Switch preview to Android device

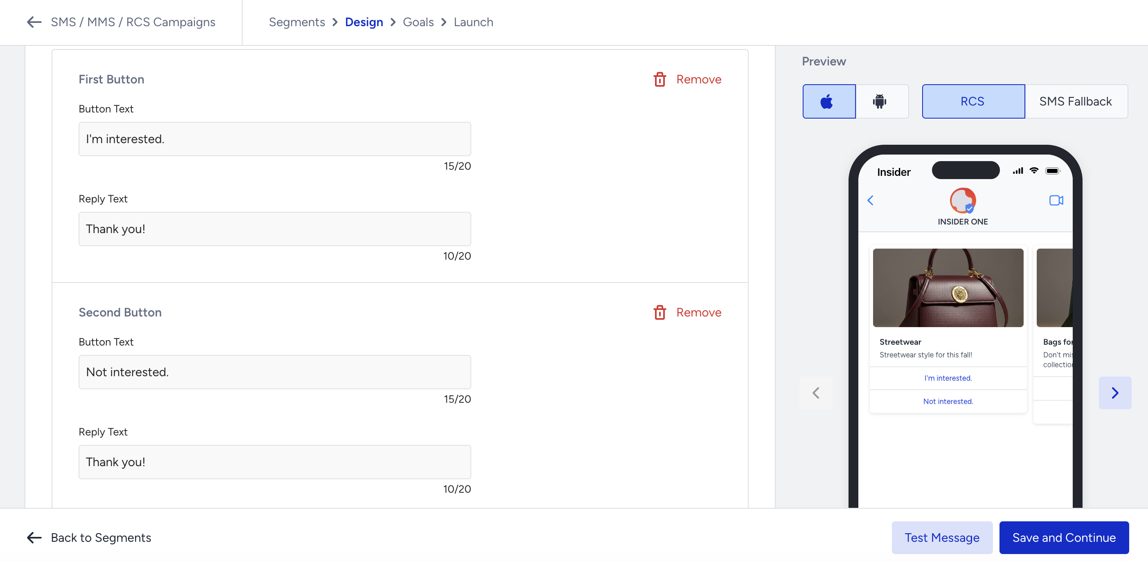point(882,101)
